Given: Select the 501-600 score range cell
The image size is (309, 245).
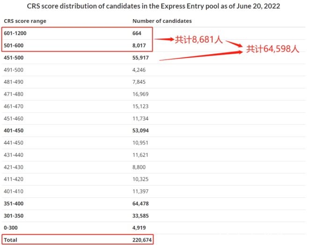Looking at the screenshot, I should 14,45.
